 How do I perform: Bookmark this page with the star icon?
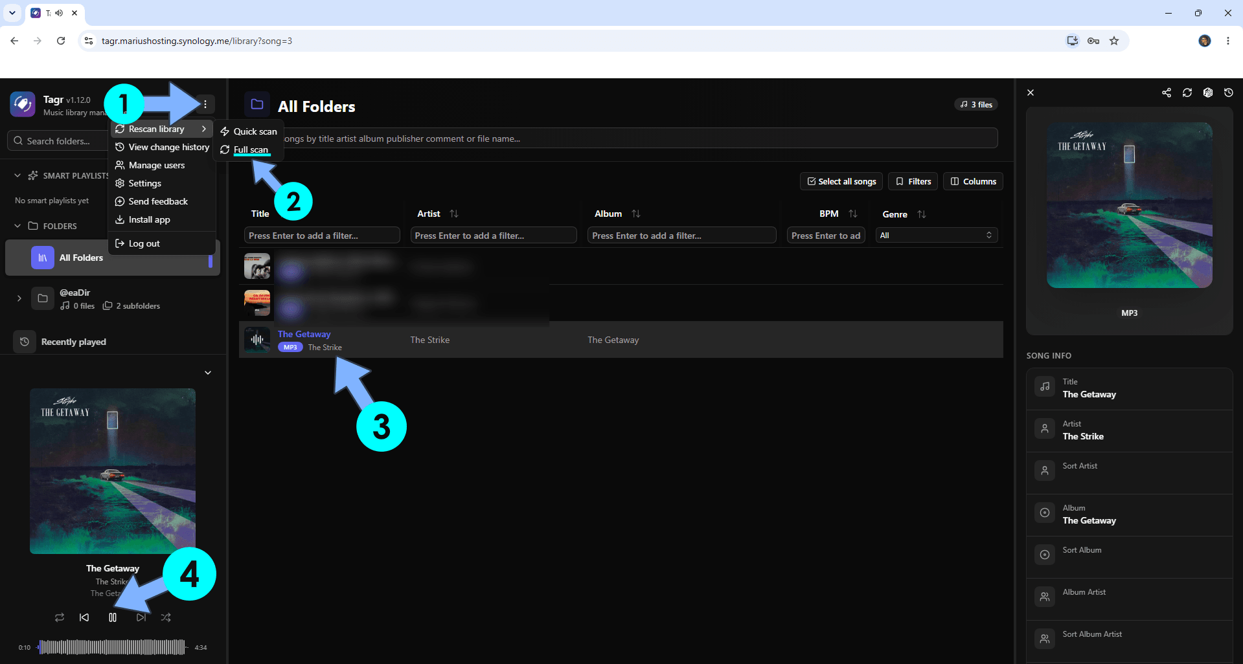pyautogui.click(x=1114, y=41)
